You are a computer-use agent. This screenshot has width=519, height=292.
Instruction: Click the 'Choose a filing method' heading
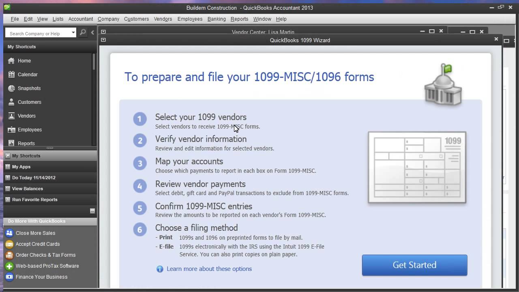[196, 228]
